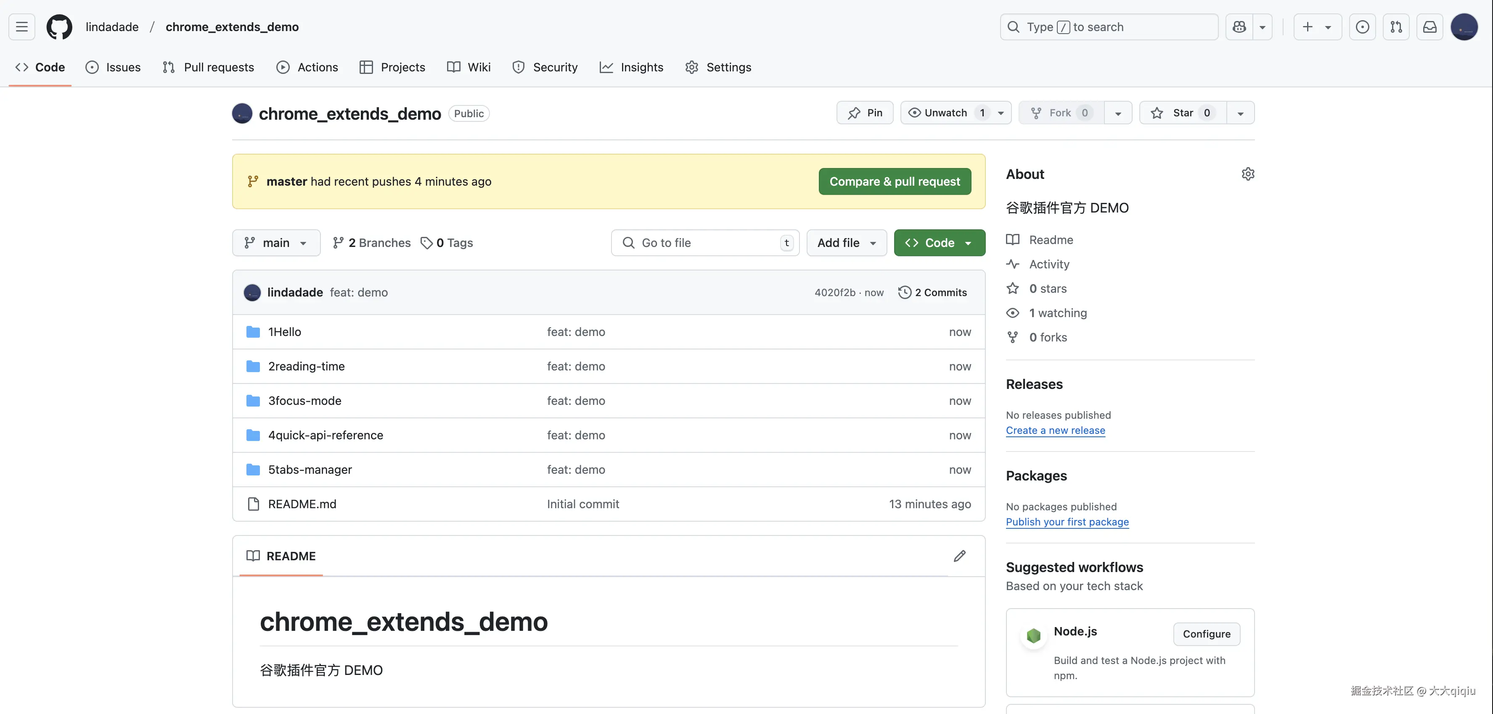Click the Go to file search field
This screenshot has width=1493, height=714.
(x=704, y=243)
